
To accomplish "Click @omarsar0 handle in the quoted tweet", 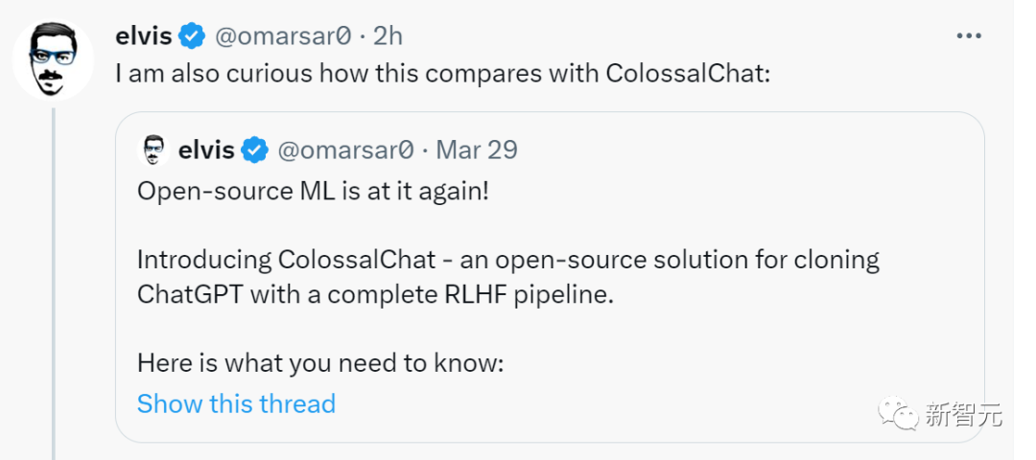I will click(346, 150).
